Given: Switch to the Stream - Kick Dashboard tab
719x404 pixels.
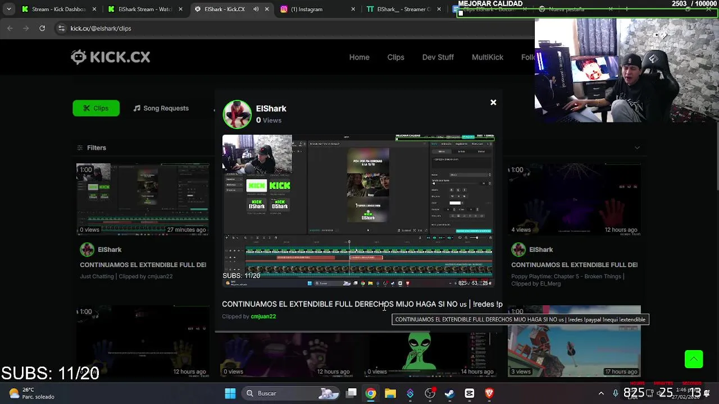Looking at the screenshot, I should (x=58, y=9).
